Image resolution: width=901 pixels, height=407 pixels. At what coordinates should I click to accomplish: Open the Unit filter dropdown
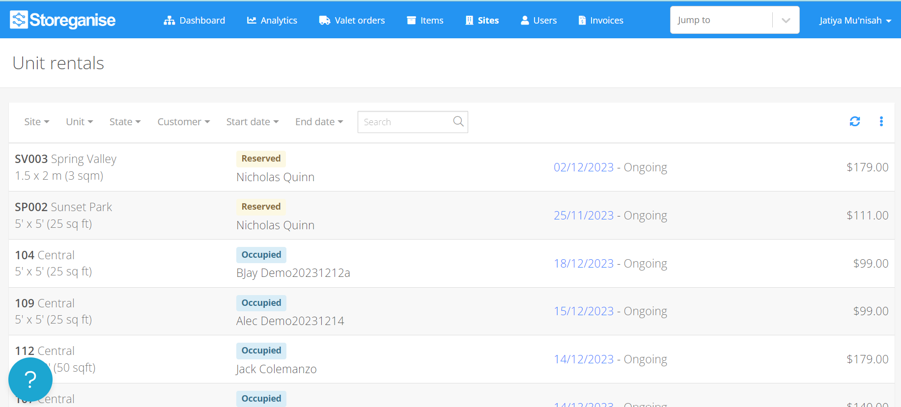point(80,122)
